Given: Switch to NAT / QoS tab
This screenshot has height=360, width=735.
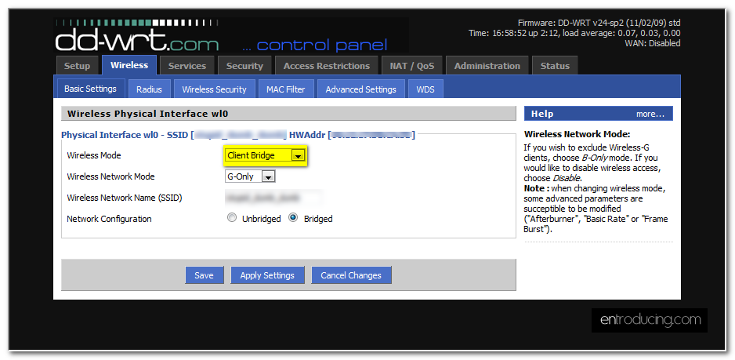Looking at the screenshot, I should pos(412,66).
